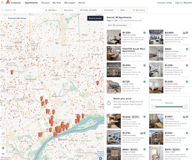The image size is (192, 160).
Task: Favorite the $2,000+ listing heart
Action: 161,32
